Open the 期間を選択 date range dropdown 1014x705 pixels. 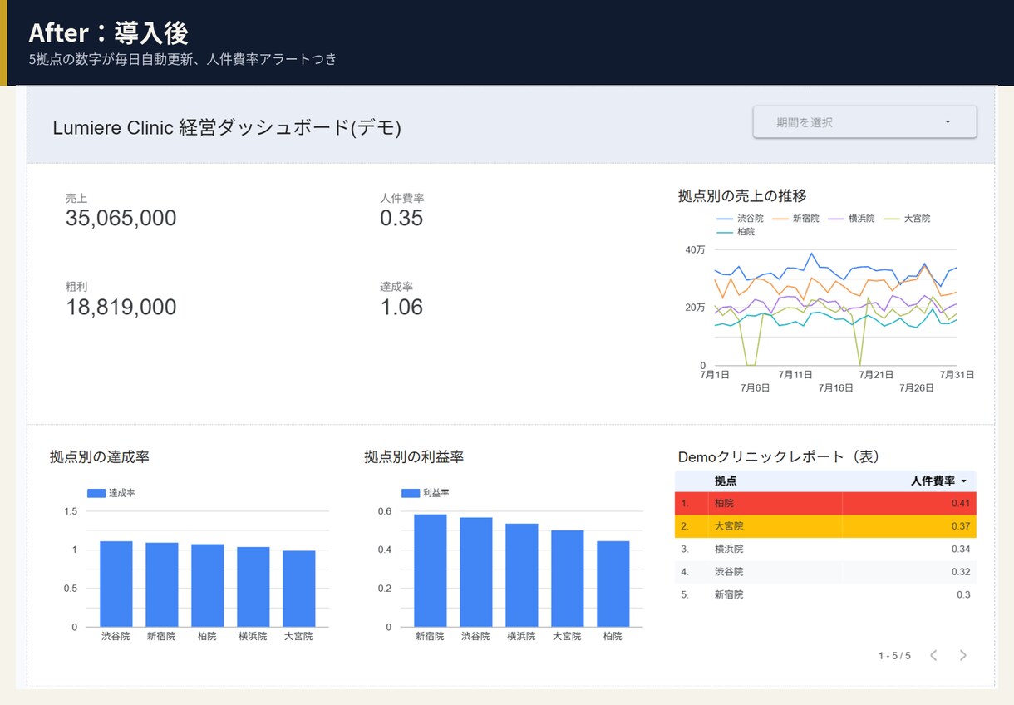pos(864,122)
